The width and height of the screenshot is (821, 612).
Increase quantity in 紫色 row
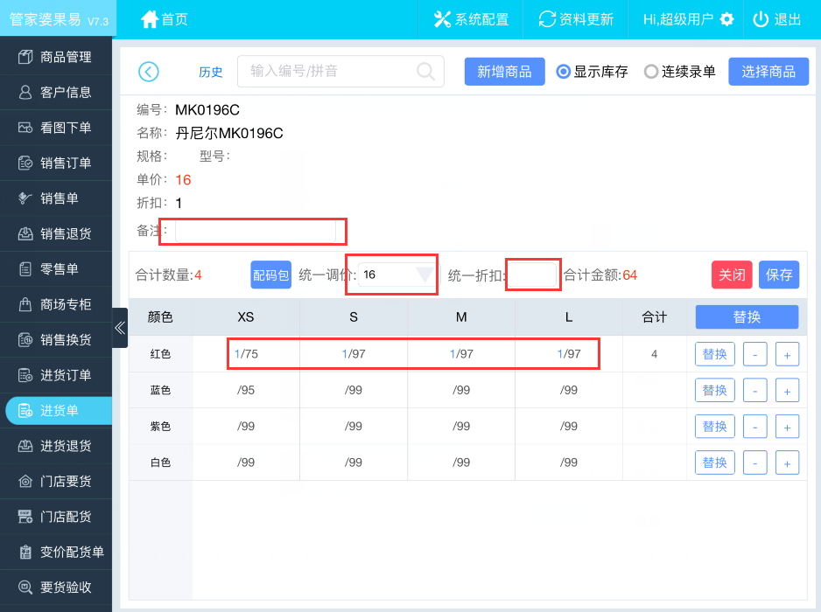click(x=787, y=427)
